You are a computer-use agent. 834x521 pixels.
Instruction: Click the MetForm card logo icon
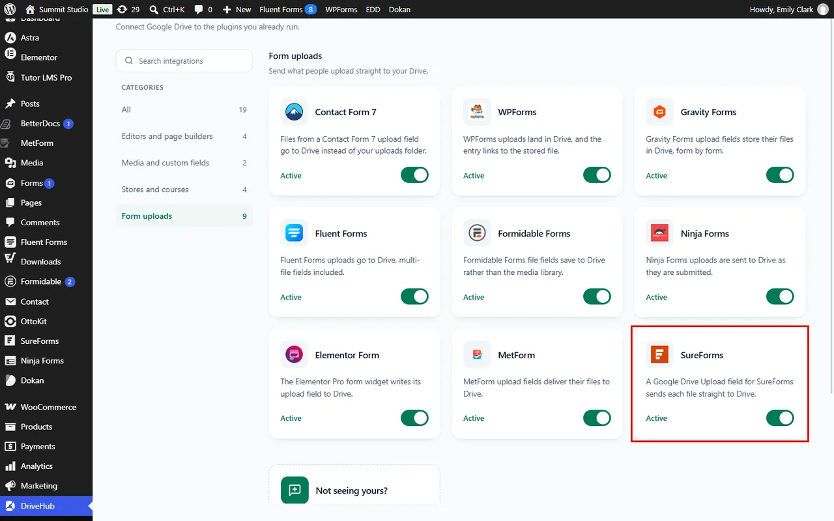(477, 355)
